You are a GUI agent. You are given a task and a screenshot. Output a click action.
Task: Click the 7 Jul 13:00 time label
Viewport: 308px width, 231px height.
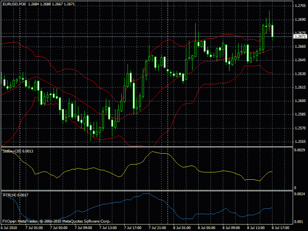click(108, 228)
